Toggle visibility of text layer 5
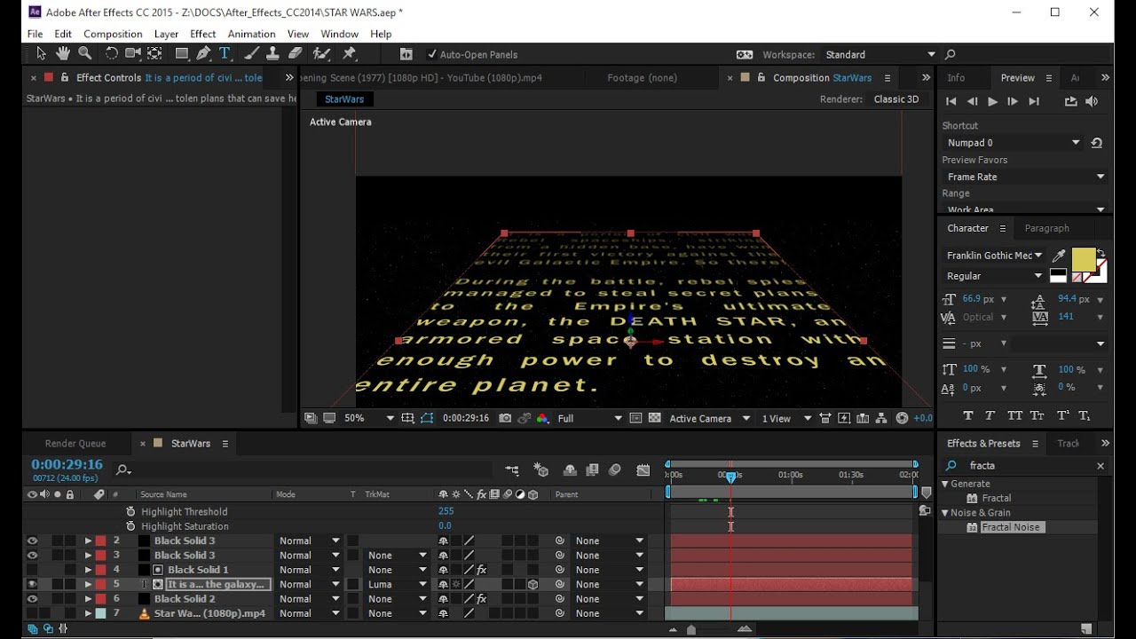This screenshot has height=639, width=1136. 32,584
